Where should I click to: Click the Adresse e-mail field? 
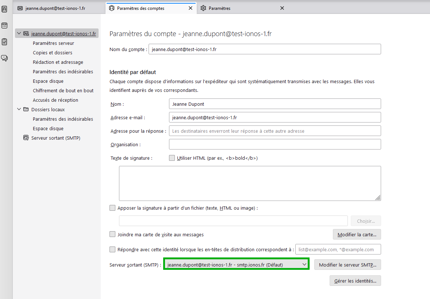point(275,117)
